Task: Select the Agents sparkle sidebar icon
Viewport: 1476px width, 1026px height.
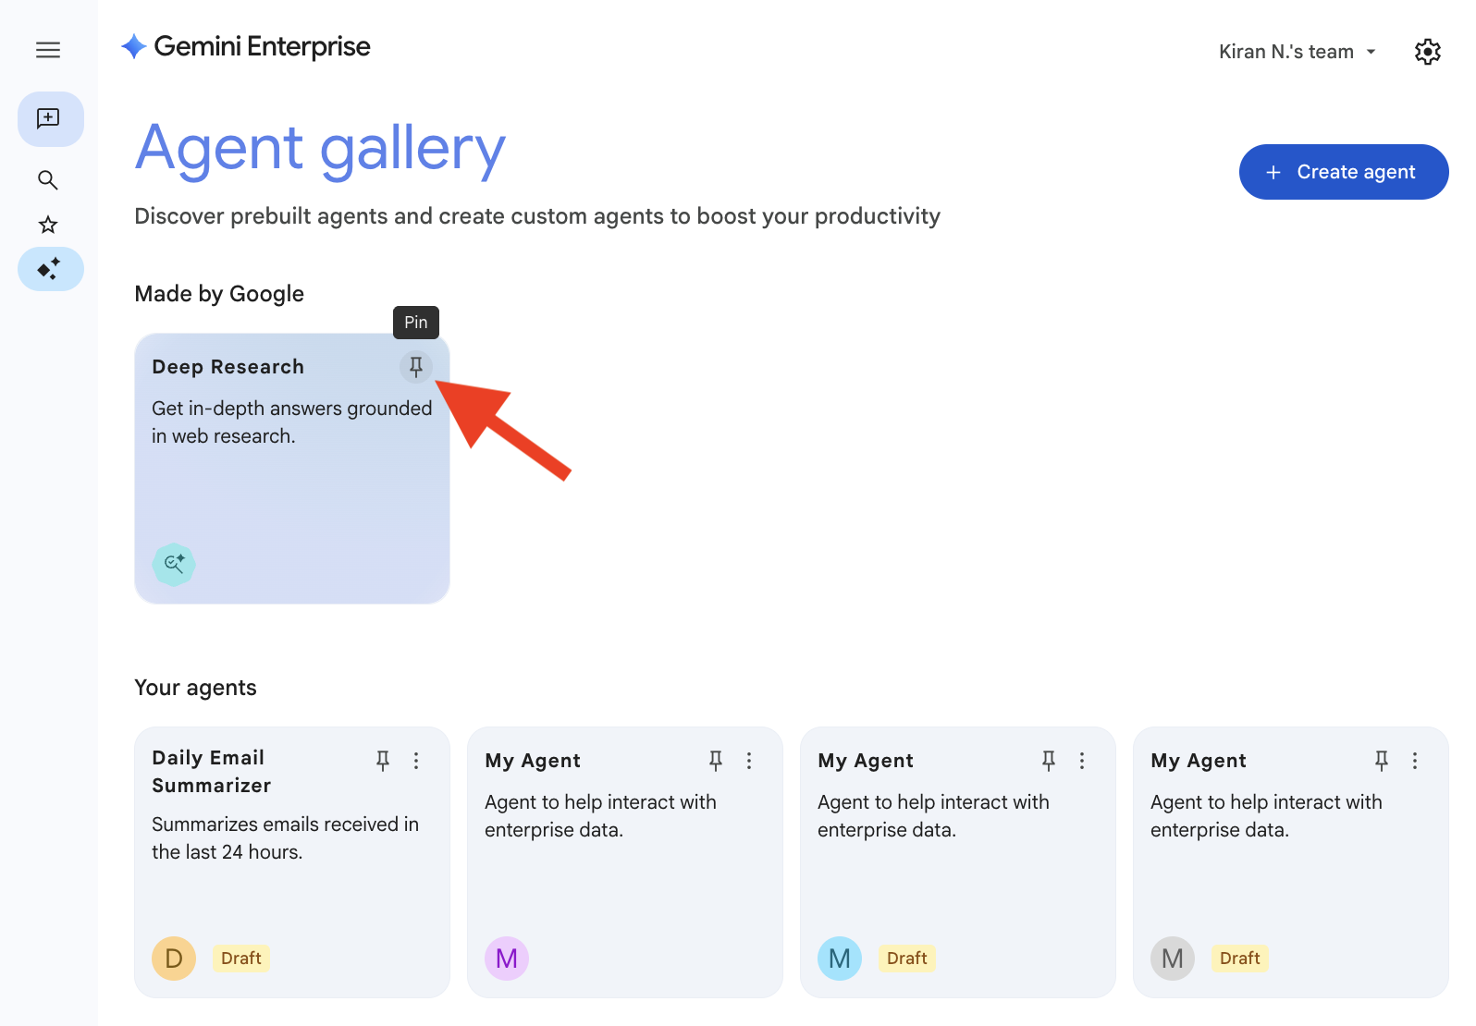Action: (x=50, y=269)
